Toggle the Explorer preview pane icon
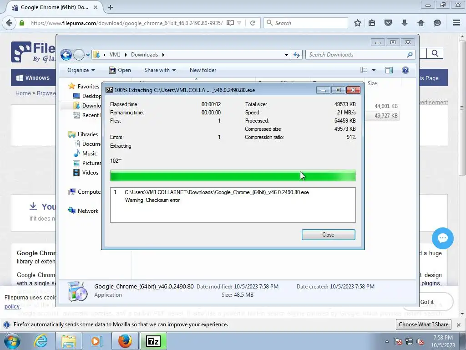The image size is (466, 350). point(389,70)
